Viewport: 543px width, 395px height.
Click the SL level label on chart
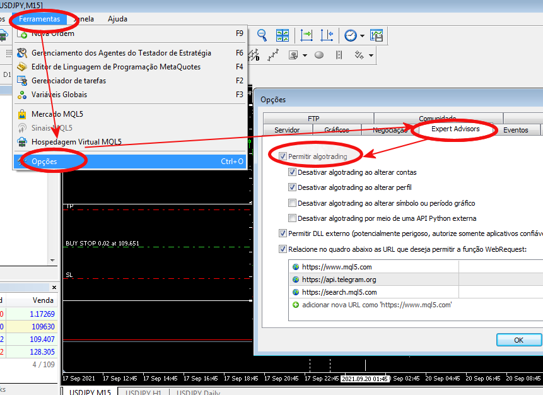69,274
